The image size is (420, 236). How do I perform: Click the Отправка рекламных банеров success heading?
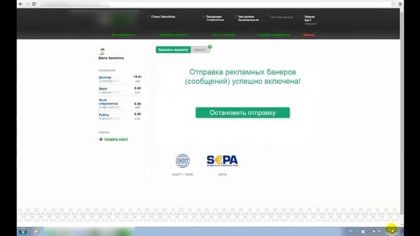point(242,77)
